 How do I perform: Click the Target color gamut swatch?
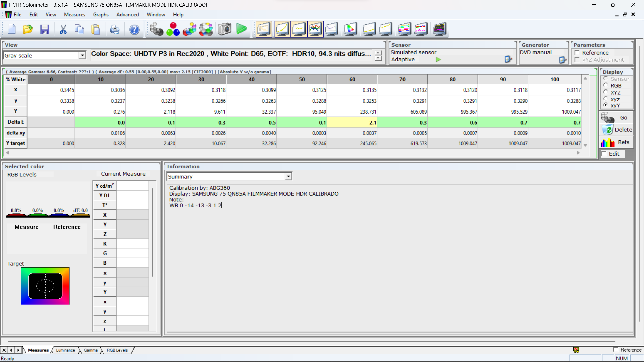45,286
